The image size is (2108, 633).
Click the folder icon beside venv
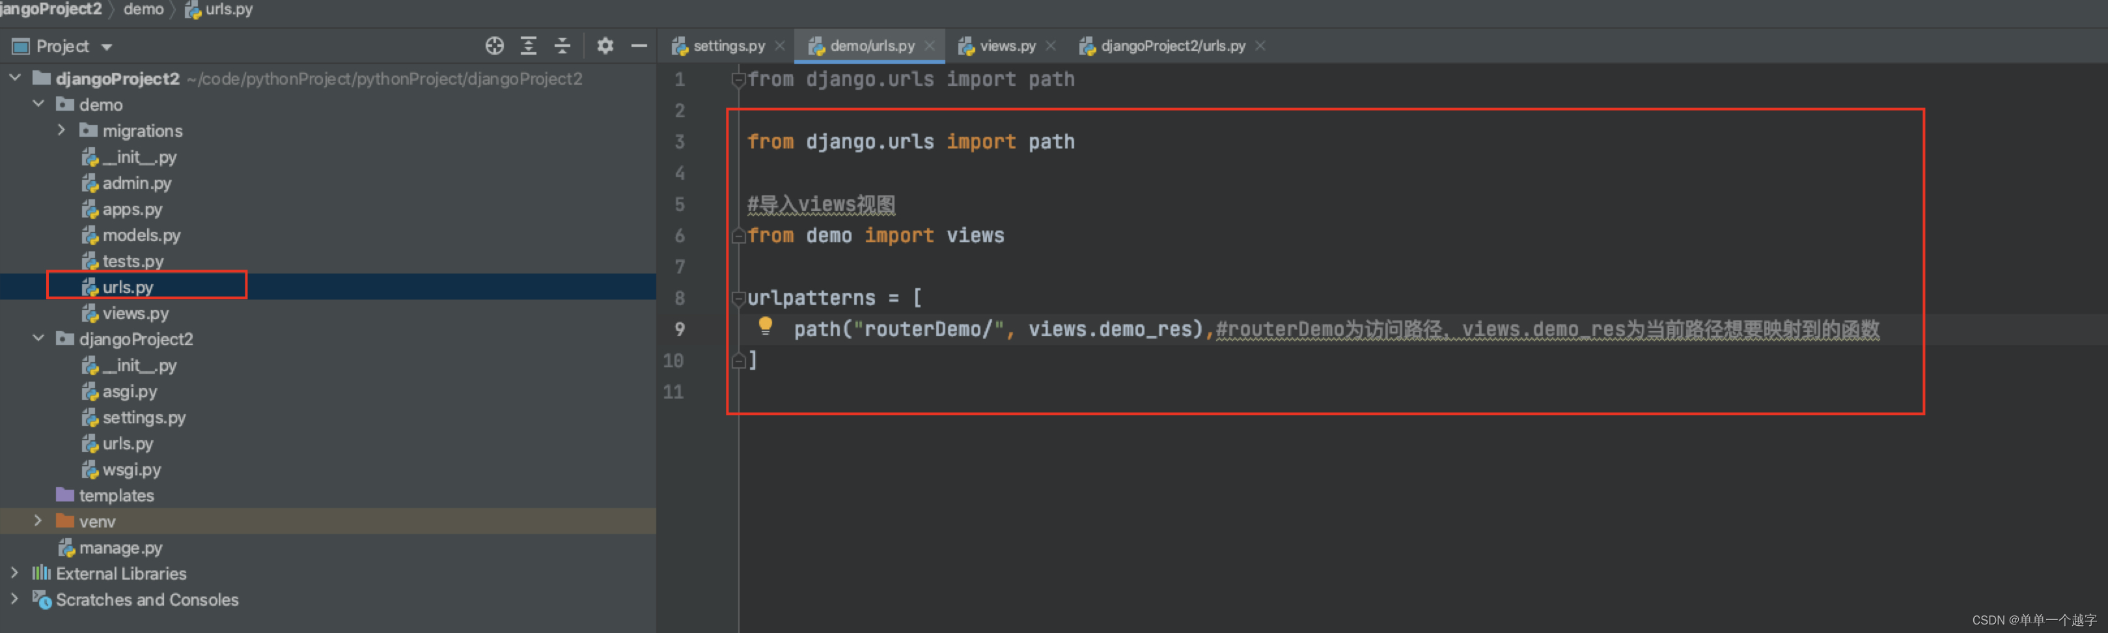66,521
